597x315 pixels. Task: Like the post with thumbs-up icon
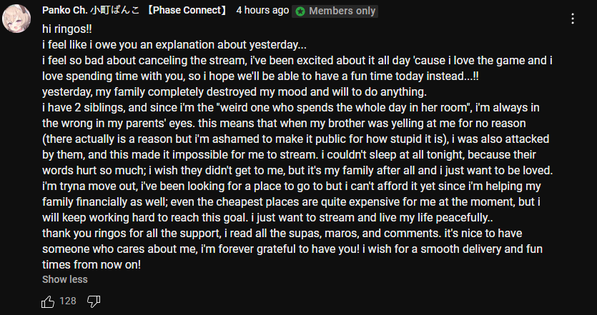coord(48,301)
